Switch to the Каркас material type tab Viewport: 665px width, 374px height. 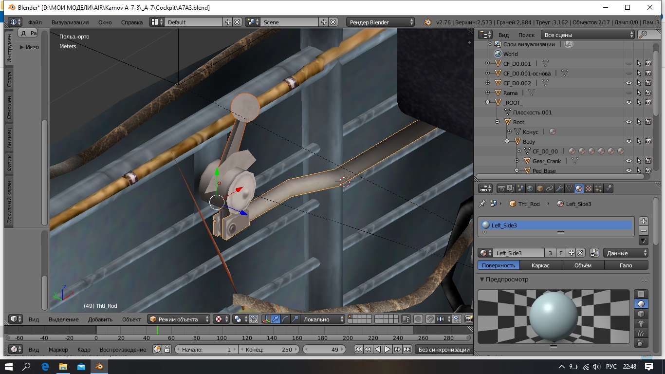540,265
